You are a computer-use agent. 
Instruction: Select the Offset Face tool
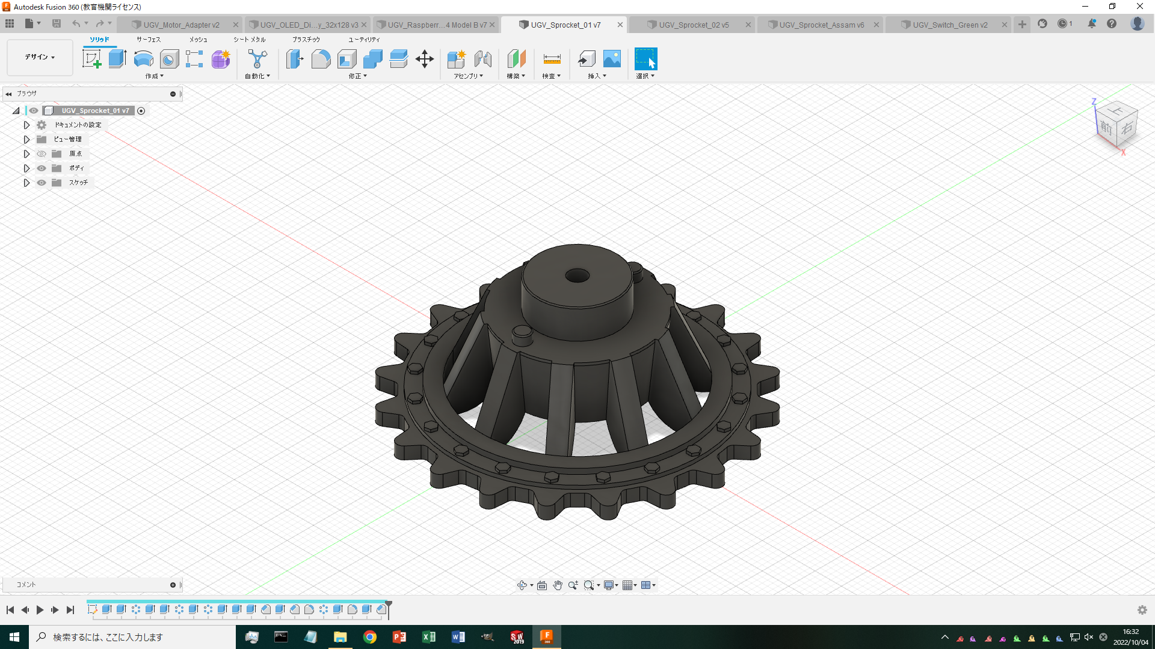click(x=399, y=59)
